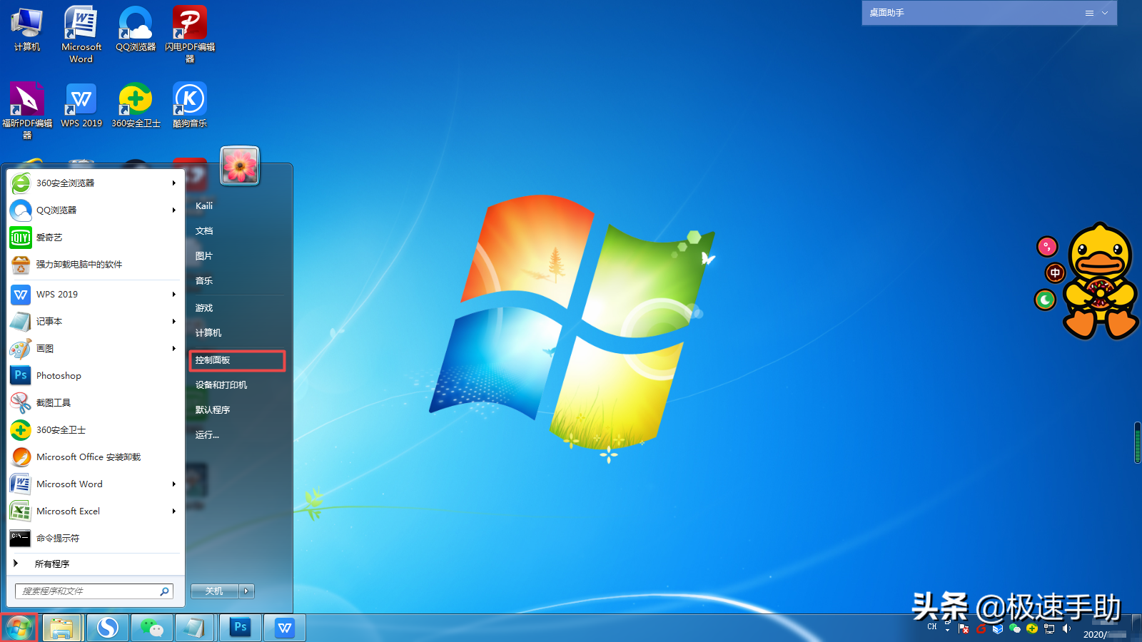The width and height of the screenshot is (1142, 642).
Task: Select 设备和打印机 in Start menu
Action: 221,385
